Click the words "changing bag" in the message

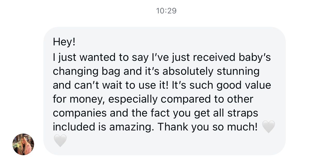[86, 71]
